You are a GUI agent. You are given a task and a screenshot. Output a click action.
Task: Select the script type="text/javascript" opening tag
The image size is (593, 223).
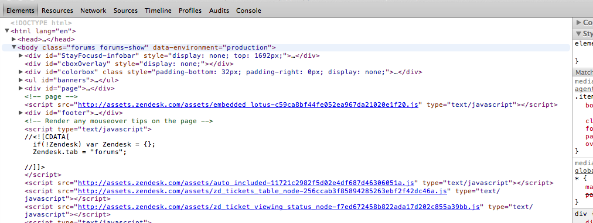coord(88,129)
